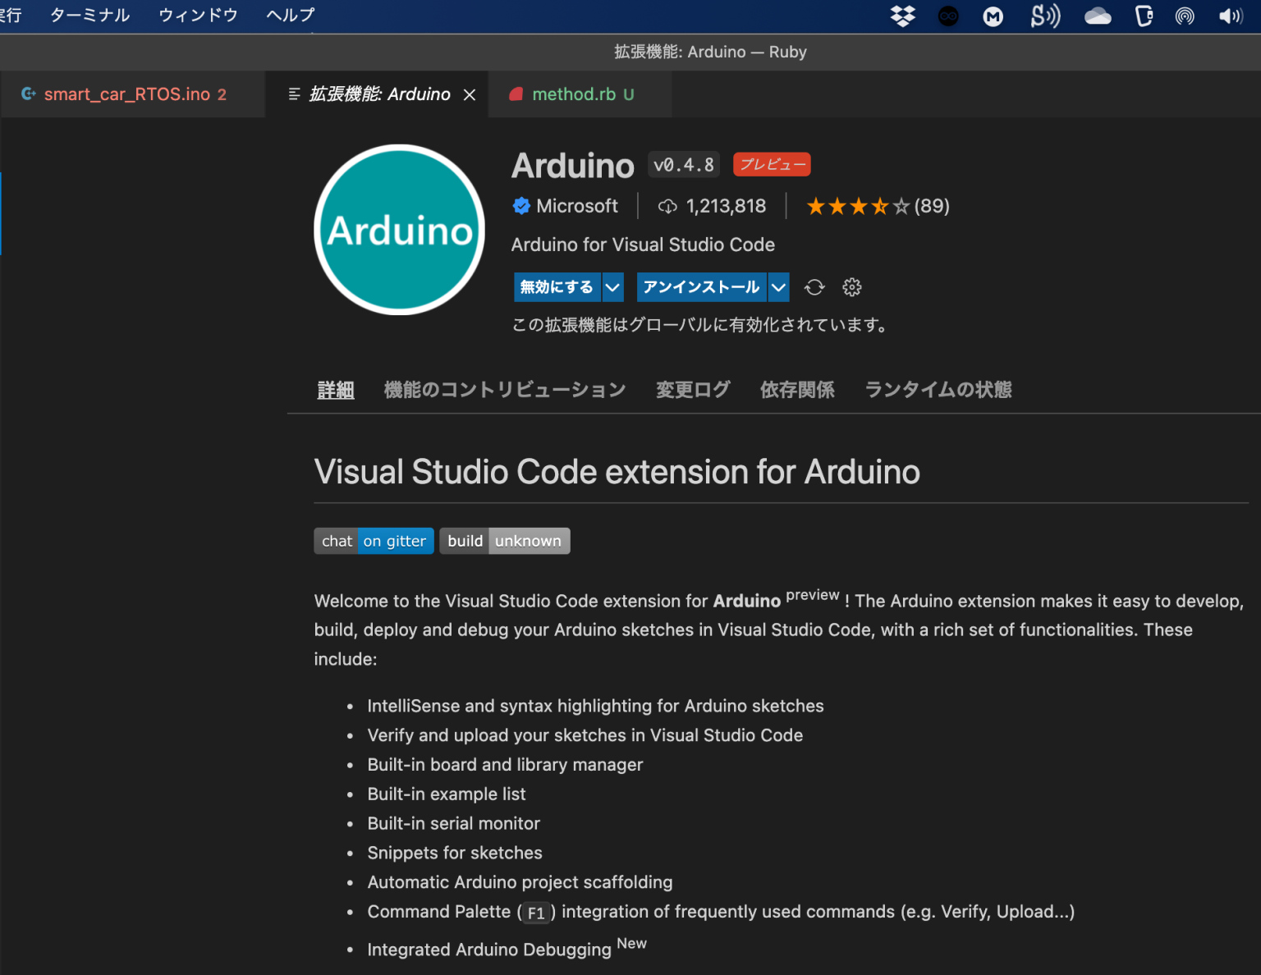This screenshot has width=1261, height=975.
Task: Click the verified publisher badge next to Microsoft
Action: (x=521, y=206)
